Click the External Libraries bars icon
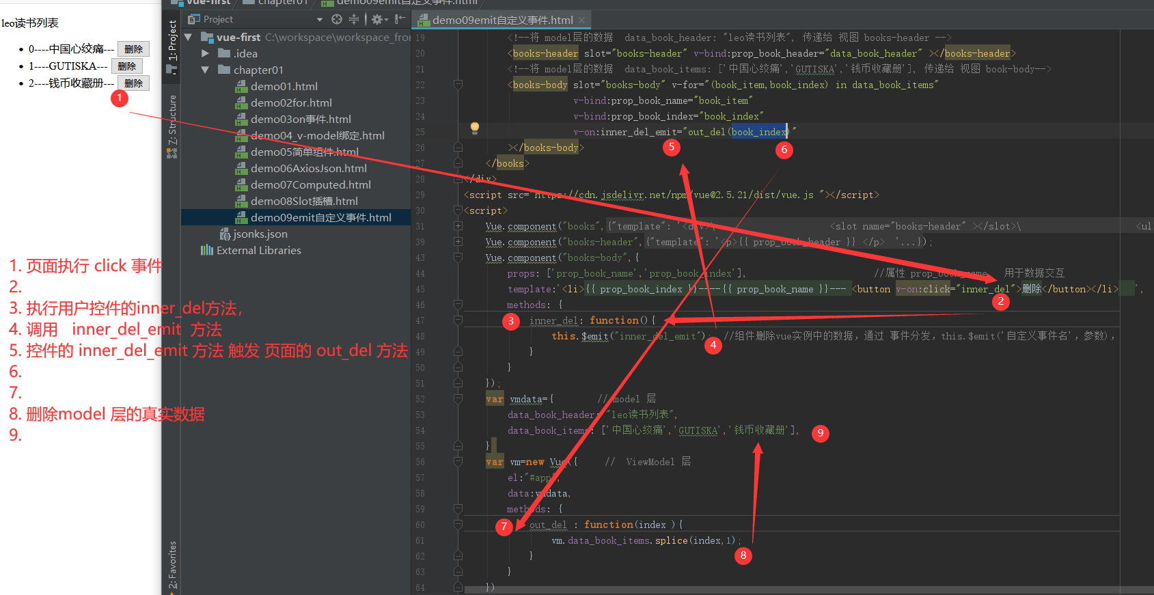The height and width of the screenshot is (595, 1154). point(207,250)
